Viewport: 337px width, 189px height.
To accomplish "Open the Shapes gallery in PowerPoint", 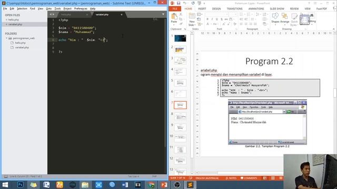I will click(x=275, y=18).
